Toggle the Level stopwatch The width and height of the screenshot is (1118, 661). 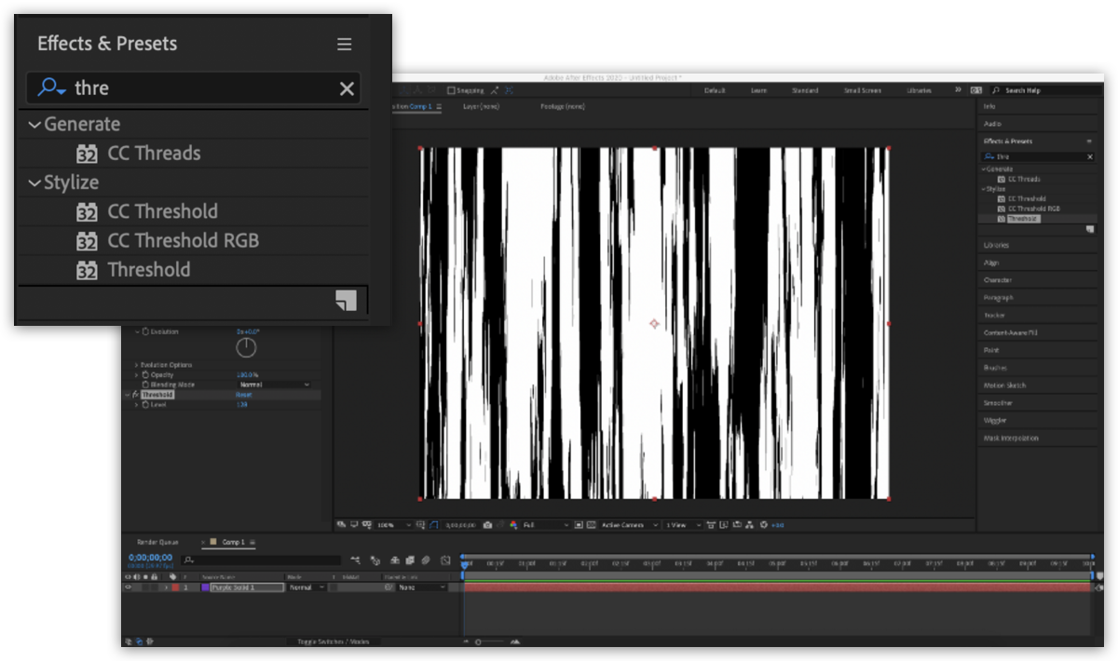(x=145, y=405)
